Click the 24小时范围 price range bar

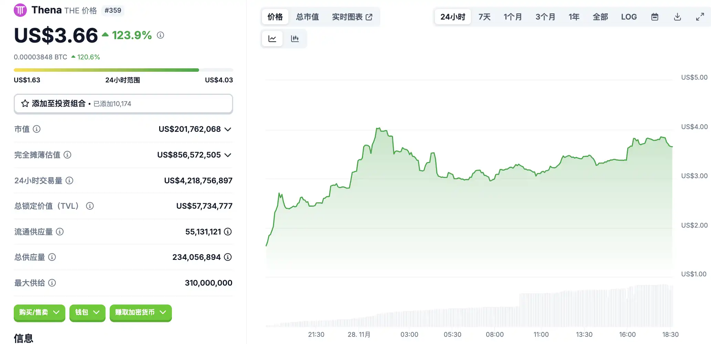point(123,70)
